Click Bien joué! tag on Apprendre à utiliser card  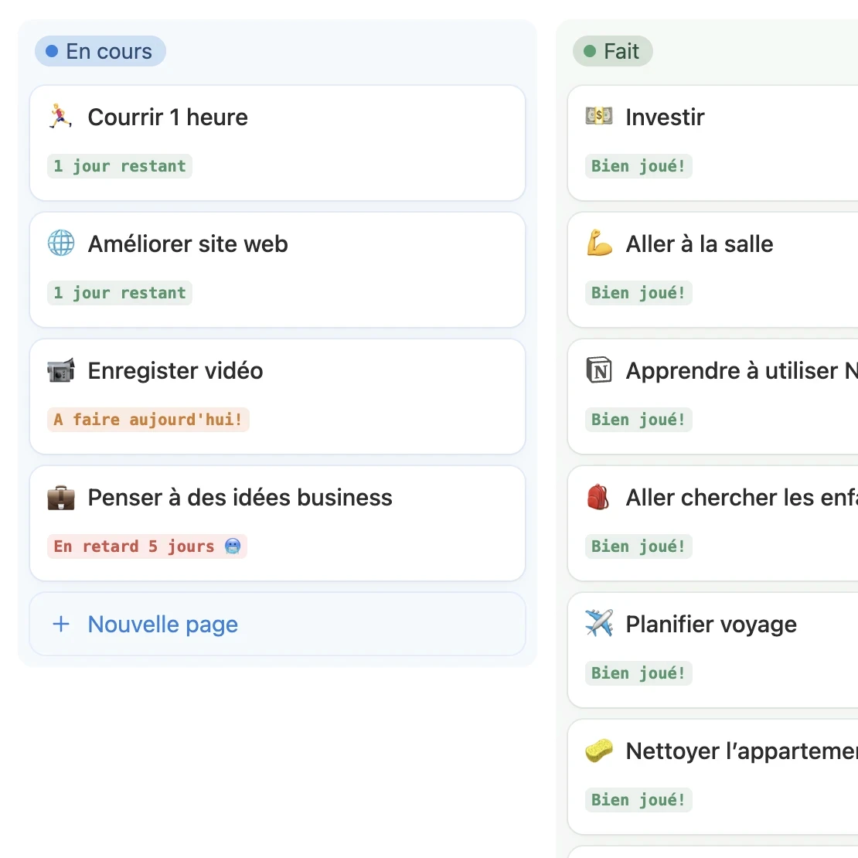pos(638,420)
